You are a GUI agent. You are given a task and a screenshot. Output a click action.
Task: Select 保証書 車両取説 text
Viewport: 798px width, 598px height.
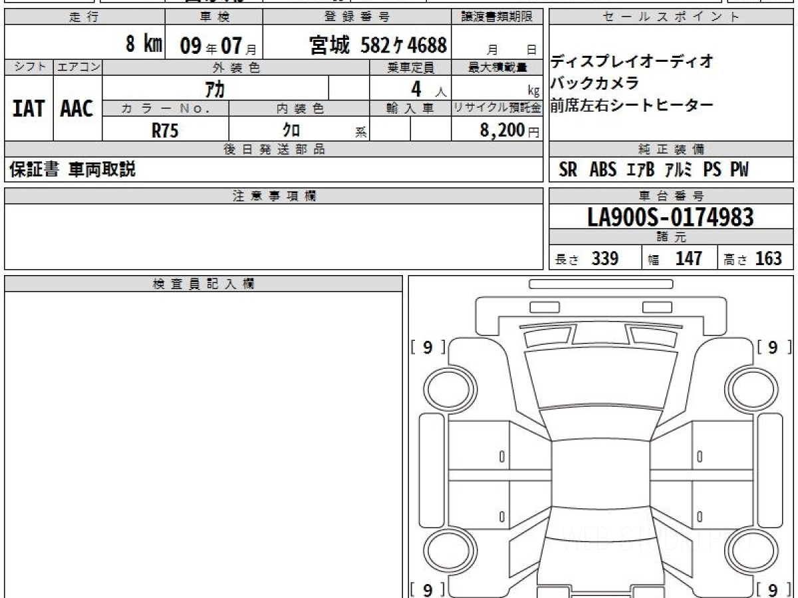click(x=72, y=169)
